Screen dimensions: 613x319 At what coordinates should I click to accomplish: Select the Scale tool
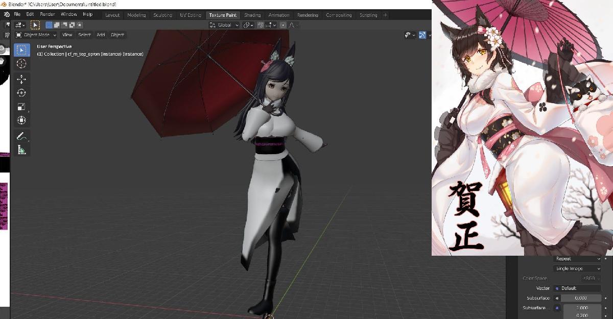(21, 107)
